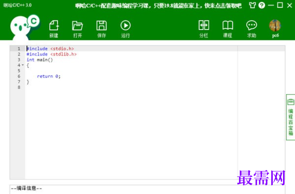Open the 课程 courses book icon
The height and width of the screenshot is (194, 295).
[x=228, y=25]
